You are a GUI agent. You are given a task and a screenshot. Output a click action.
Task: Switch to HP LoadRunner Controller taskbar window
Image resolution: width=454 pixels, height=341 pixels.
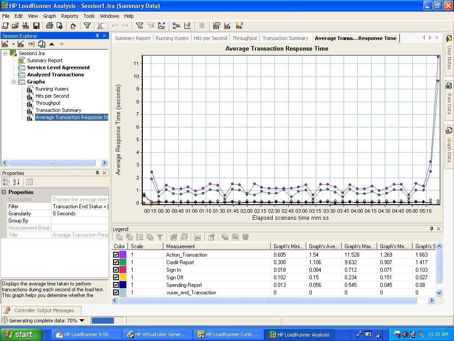click(227, 334)
